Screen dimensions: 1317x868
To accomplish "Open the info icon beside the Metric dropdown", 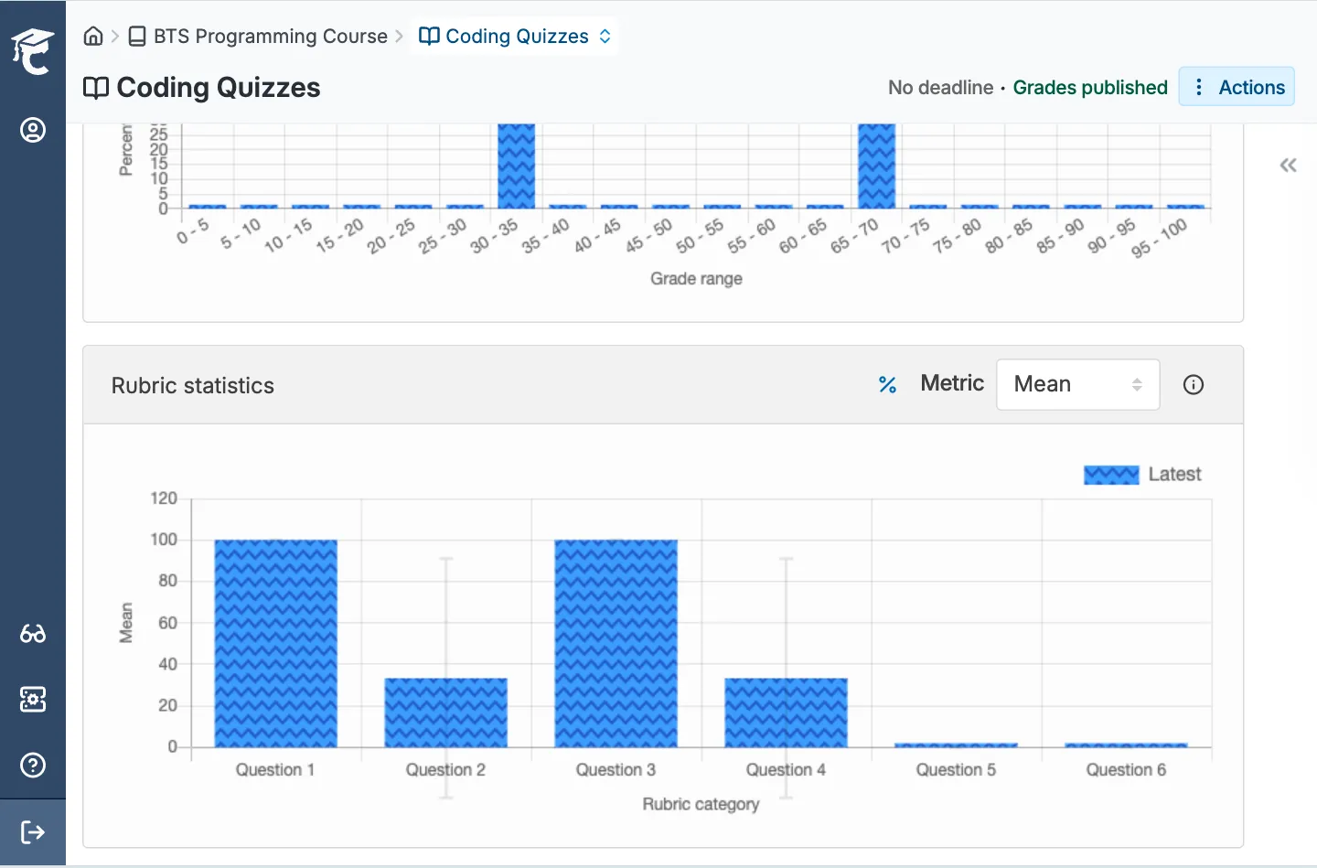I will (x=1193, y=384).
